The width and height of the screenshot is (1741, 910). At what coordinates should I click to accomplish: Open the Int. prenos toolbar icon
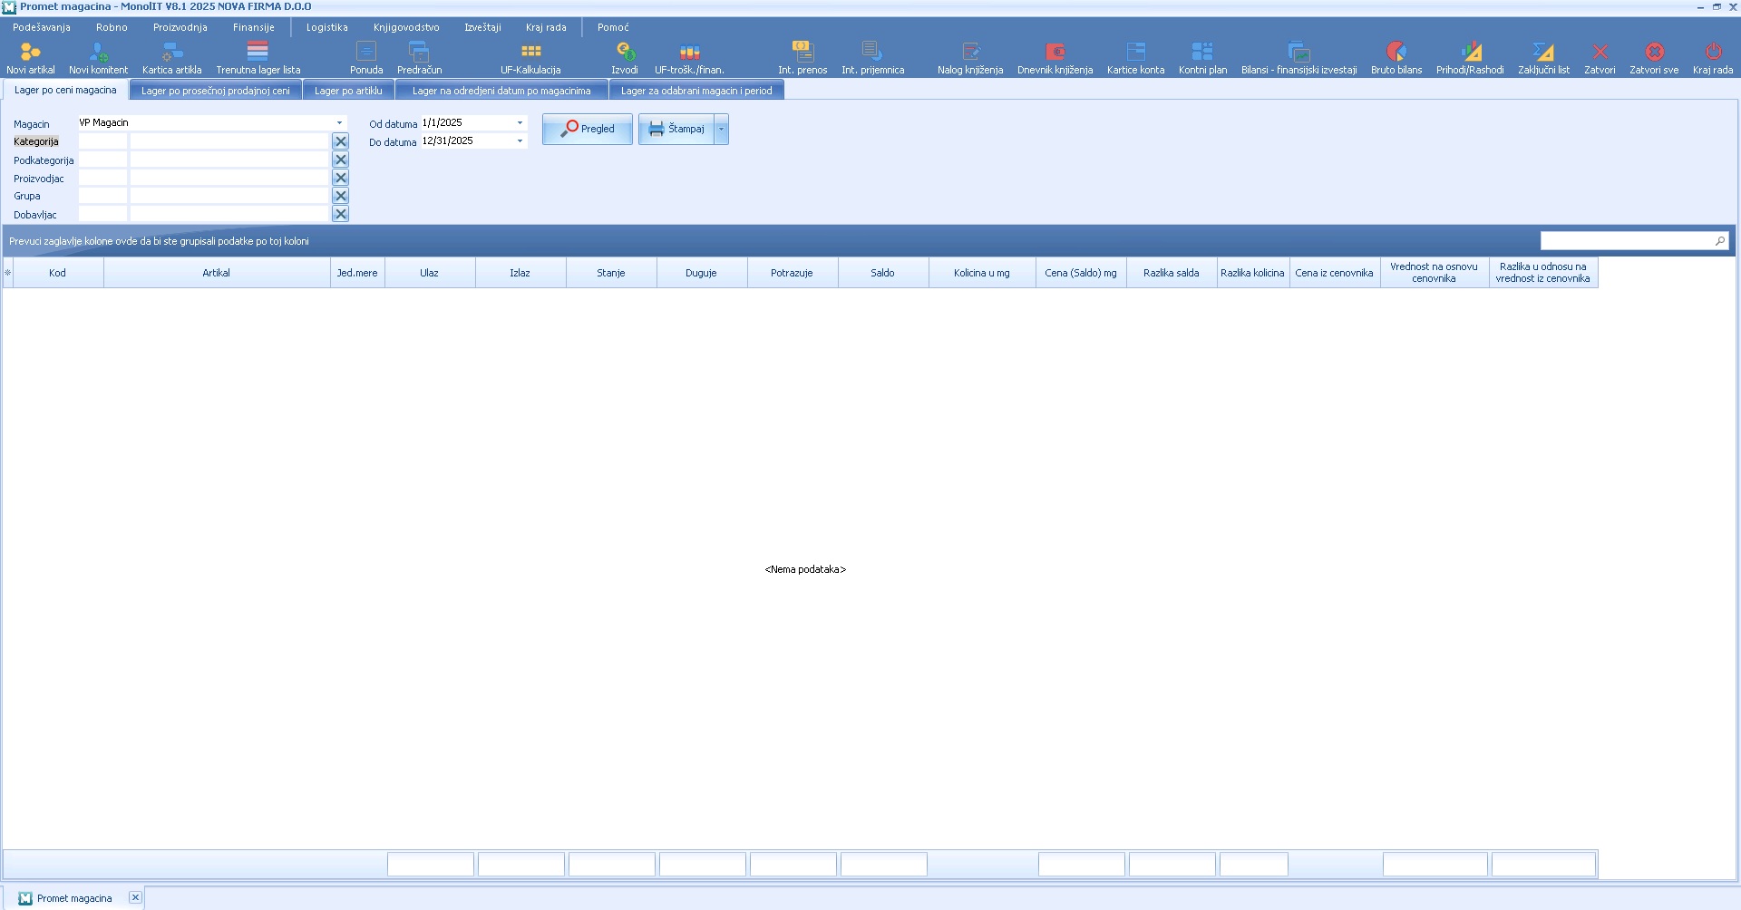click(802, 58)
